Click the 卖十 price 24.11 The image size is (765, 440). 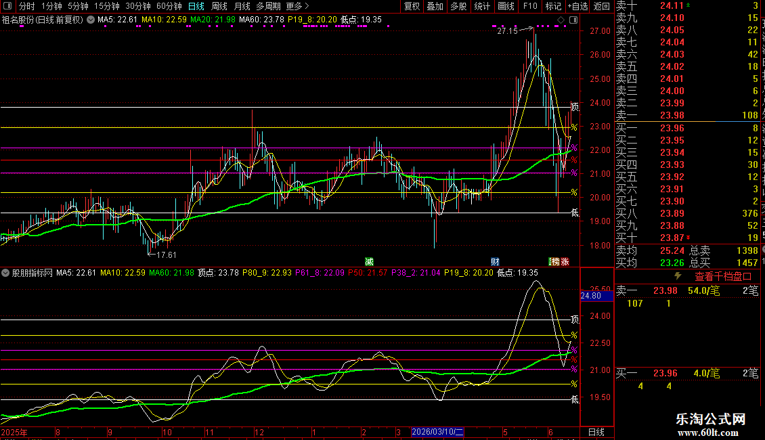click(x=672, y=5)
